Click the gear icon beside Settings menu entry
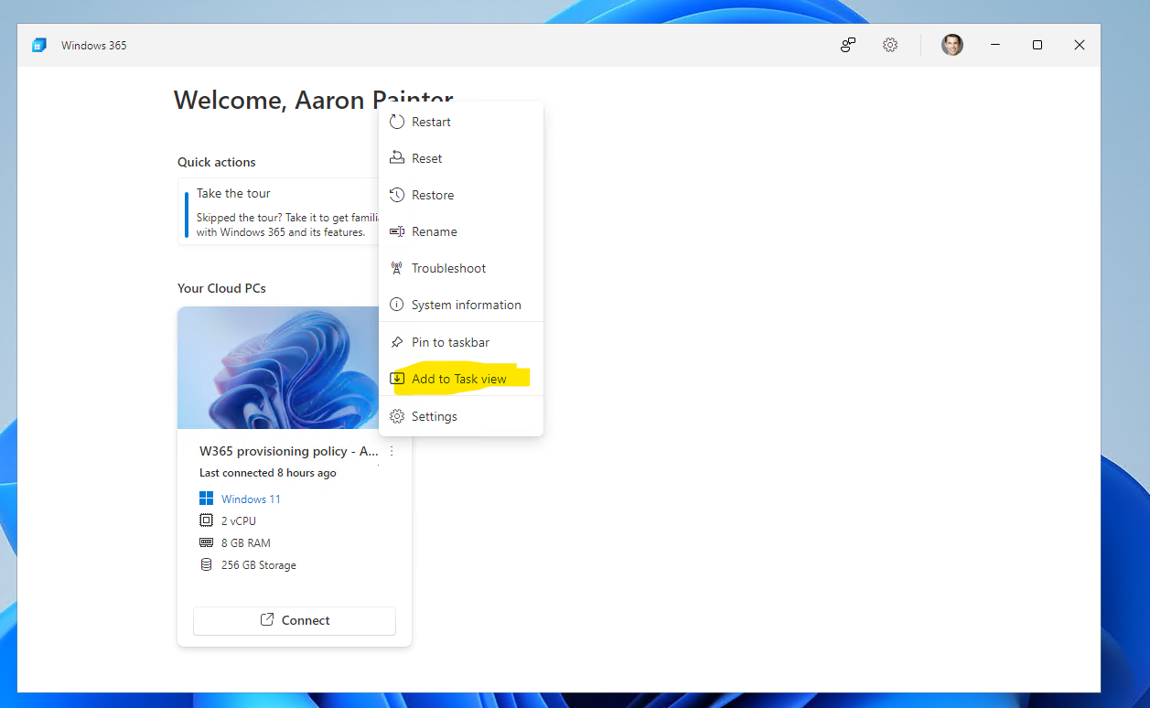This screenshot has height=708, width=1150. (396, 416)
